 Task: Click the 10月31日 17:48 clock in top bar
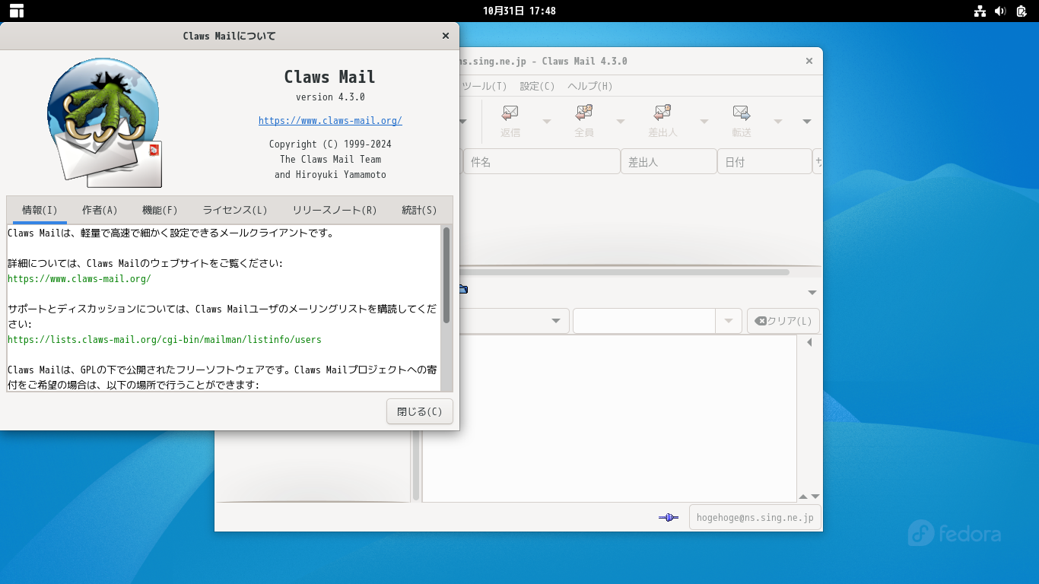(x=519, y=11)
